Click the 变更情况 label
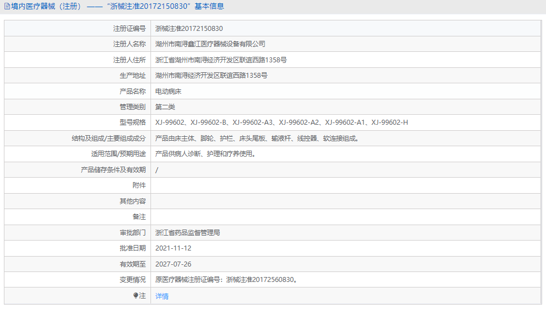Screen dimensions: 546x309 pyautogui.click(x=133, y=280)
